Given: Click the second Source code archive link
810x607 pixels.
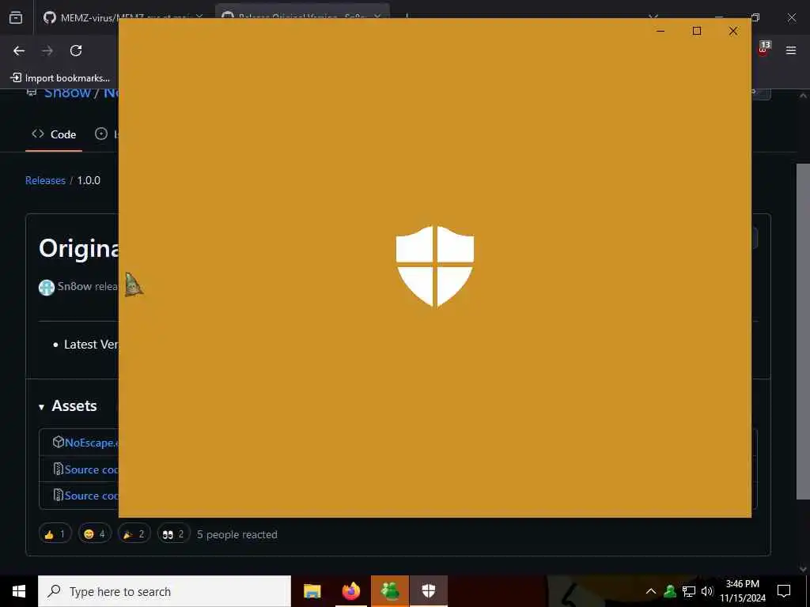Looking at the screenshot, I should [x=91, y=496].
